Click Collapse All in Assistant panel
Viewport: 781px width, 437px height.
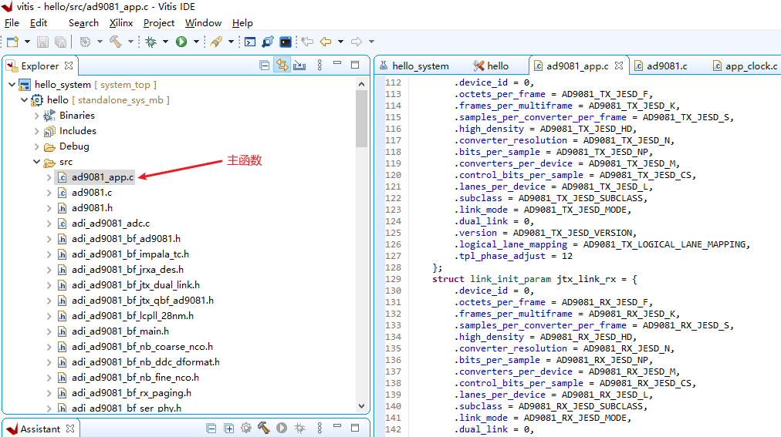(211, 428)
